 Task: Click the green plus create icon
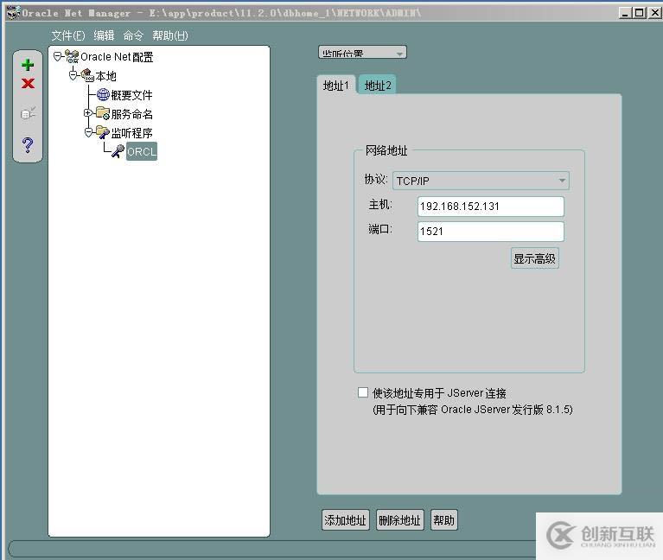(28, 65)
